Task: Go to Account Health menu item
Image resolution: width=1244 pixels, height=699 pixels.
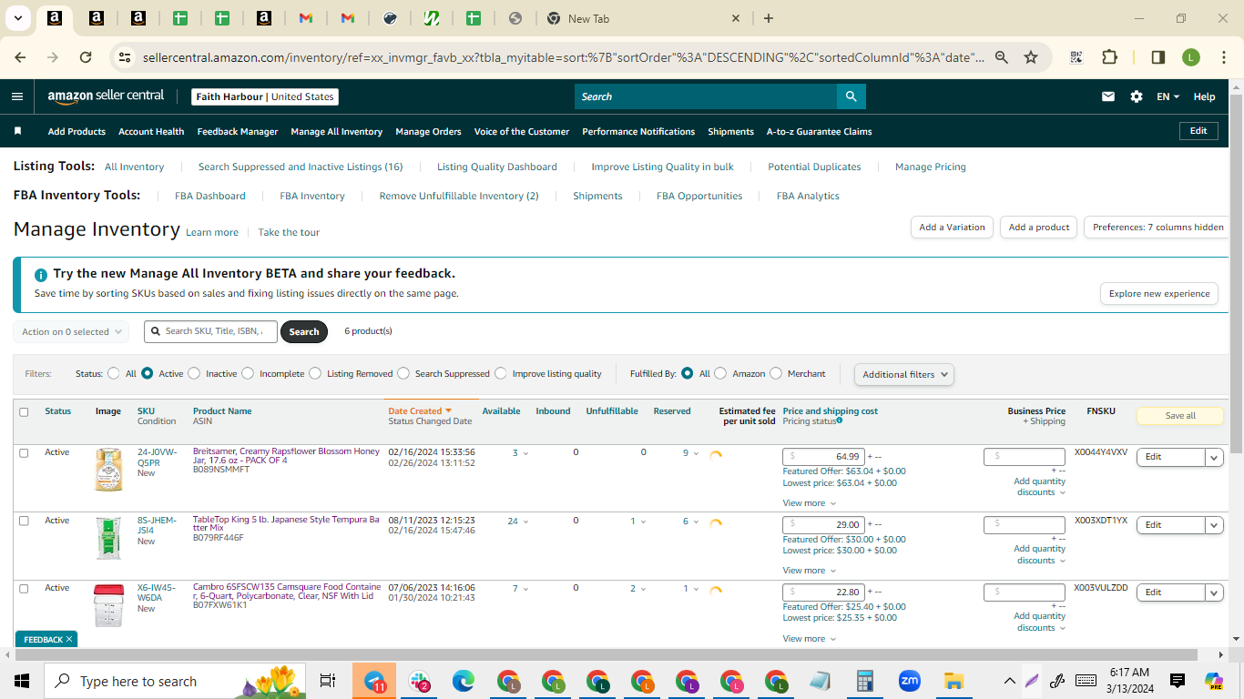Action: [x=151, y=131]
